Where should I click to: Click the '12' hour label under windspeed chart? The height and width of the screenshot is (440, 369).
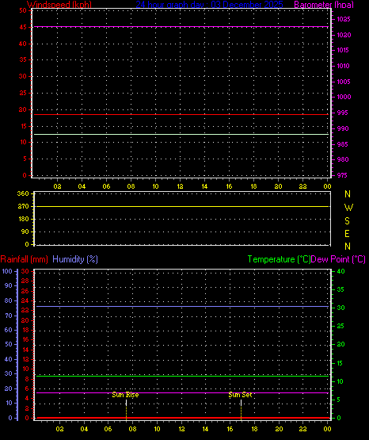pyautogui.click(x=180, y=186)
